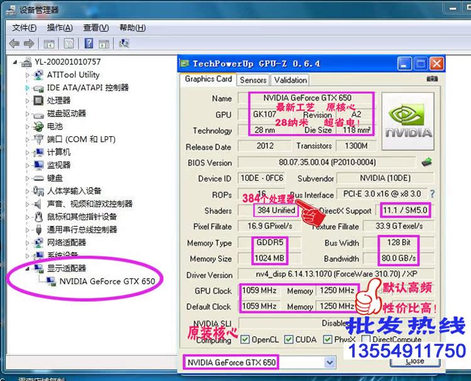The height and width of the screenshot is (381, 471).
Task: Expand the 计算机 node arrow
Action: [x=28, y=153]
